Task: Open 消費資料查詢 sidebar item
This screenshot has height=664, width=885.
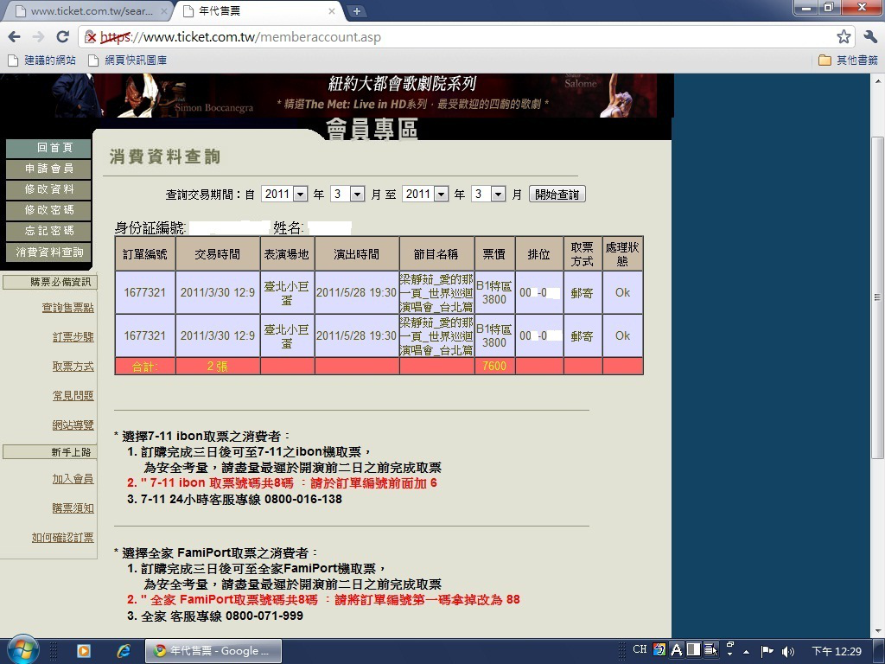Action: pyautogui.click(x=48, y=252)
